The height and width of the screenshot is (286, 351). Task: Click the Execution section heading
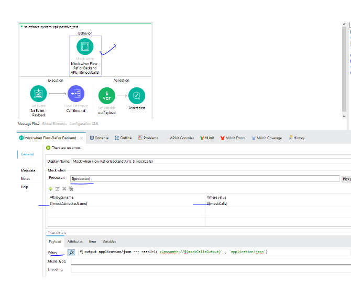point(56,80)
